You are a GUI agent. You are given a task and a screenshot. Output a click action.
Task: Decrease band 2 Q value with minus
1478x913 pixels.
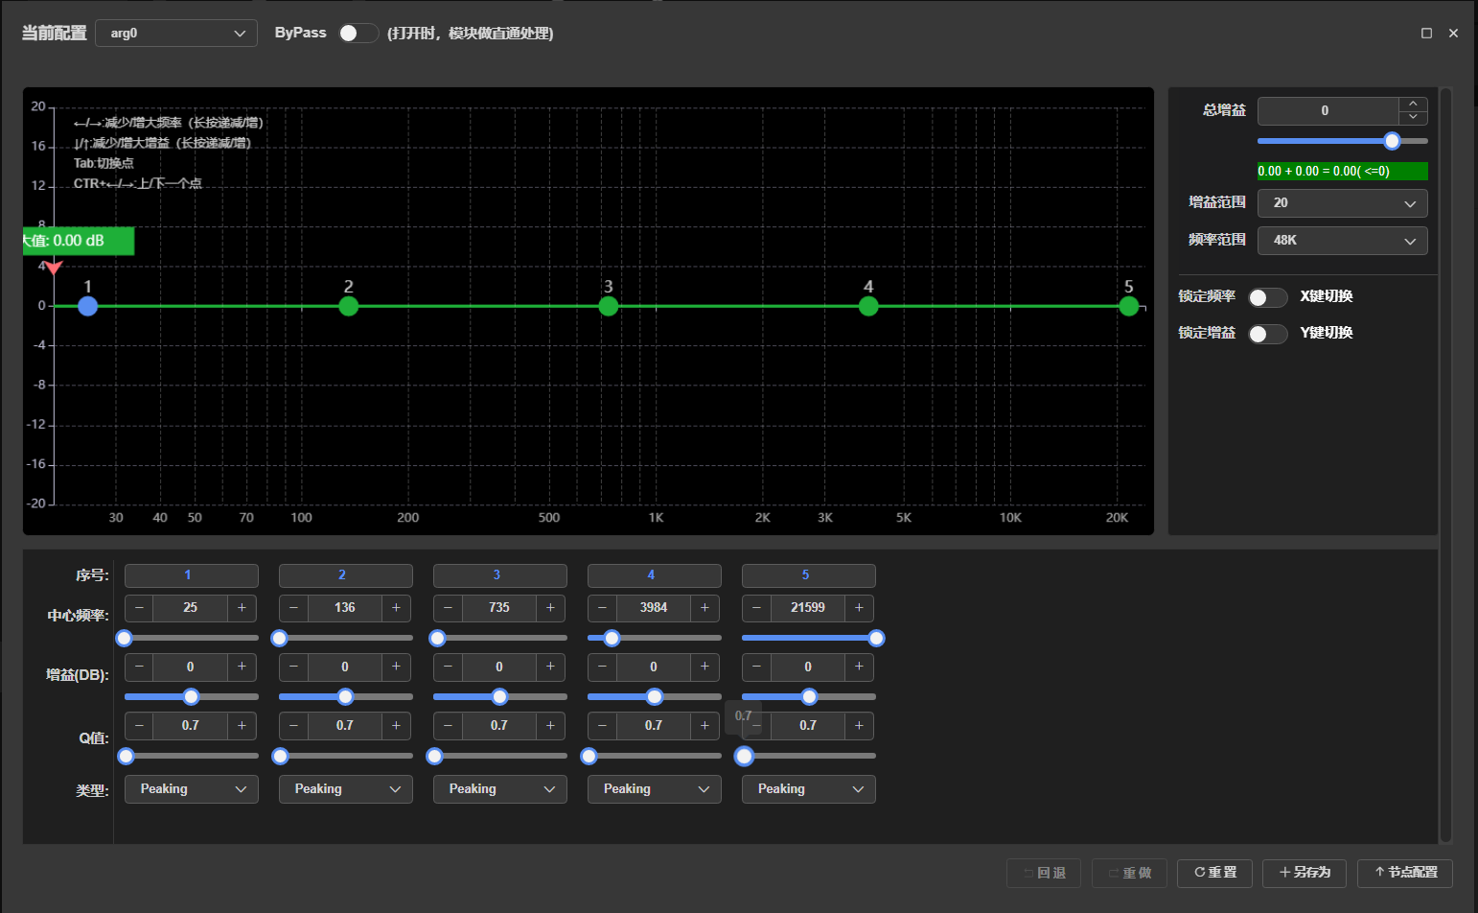pyautogui.click(x=293, y=726)
